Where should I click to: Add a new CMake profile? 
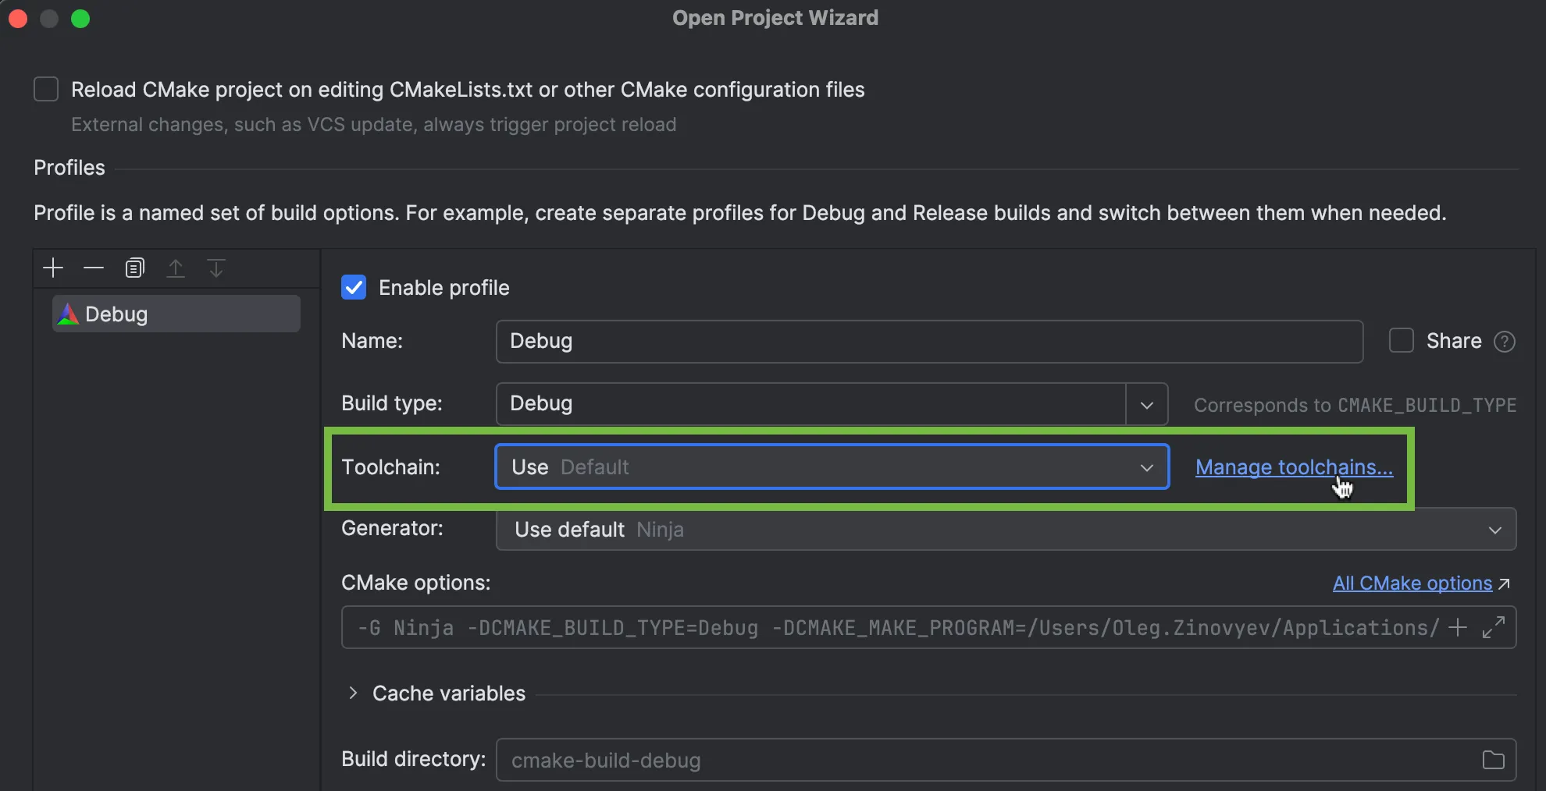coord(53,268)
